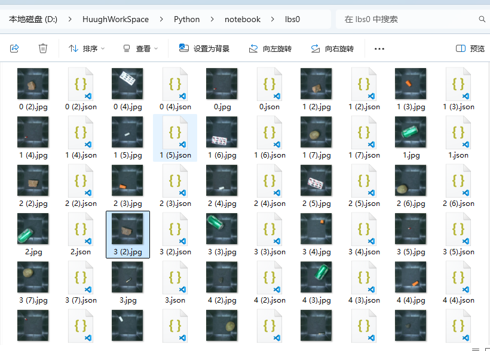Viewport: 490px width, 351px height.
Task: Open the more options ellipsis menu
Action: click(379, 48)
